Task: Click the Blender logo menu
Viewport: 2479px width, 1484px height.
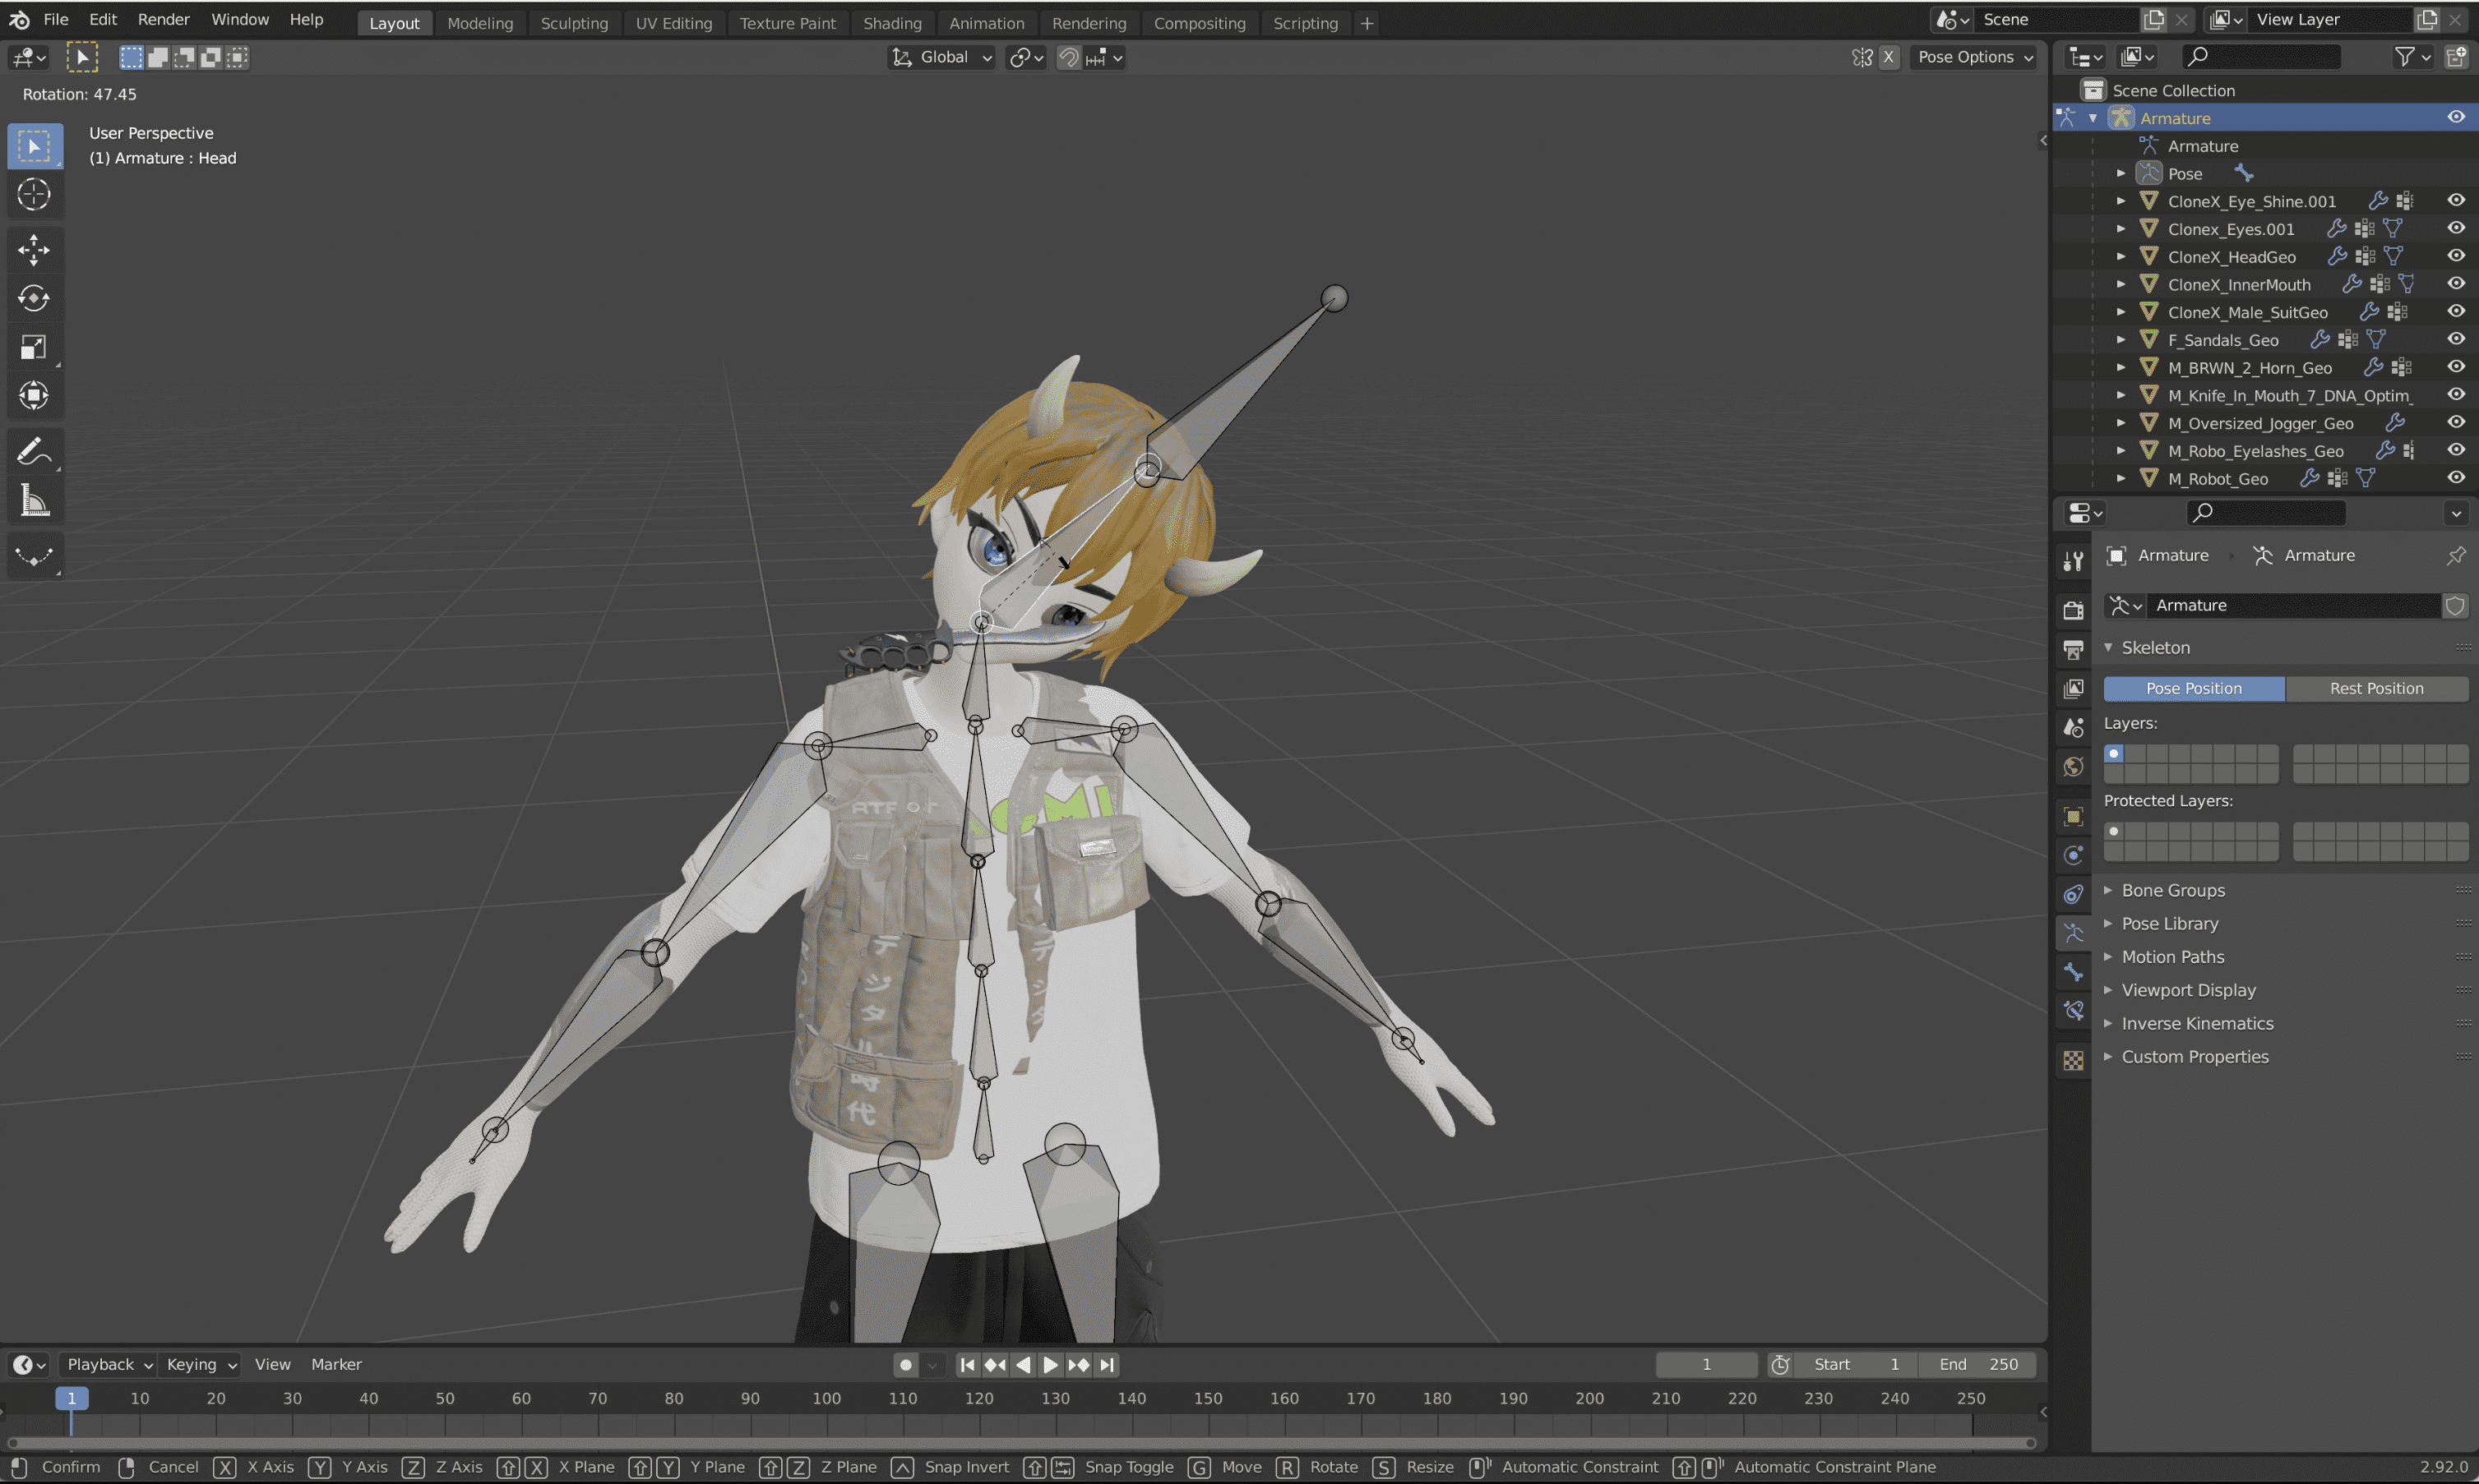Action: tap(19, 19)
